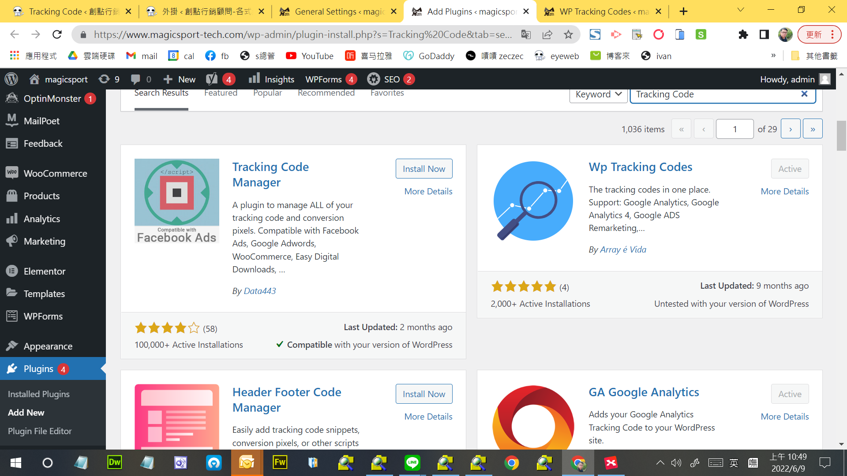847x476 pixels.
Task: Install Header Footer Code Manager now
Action: pyautogui.click(x=424, y=394)
